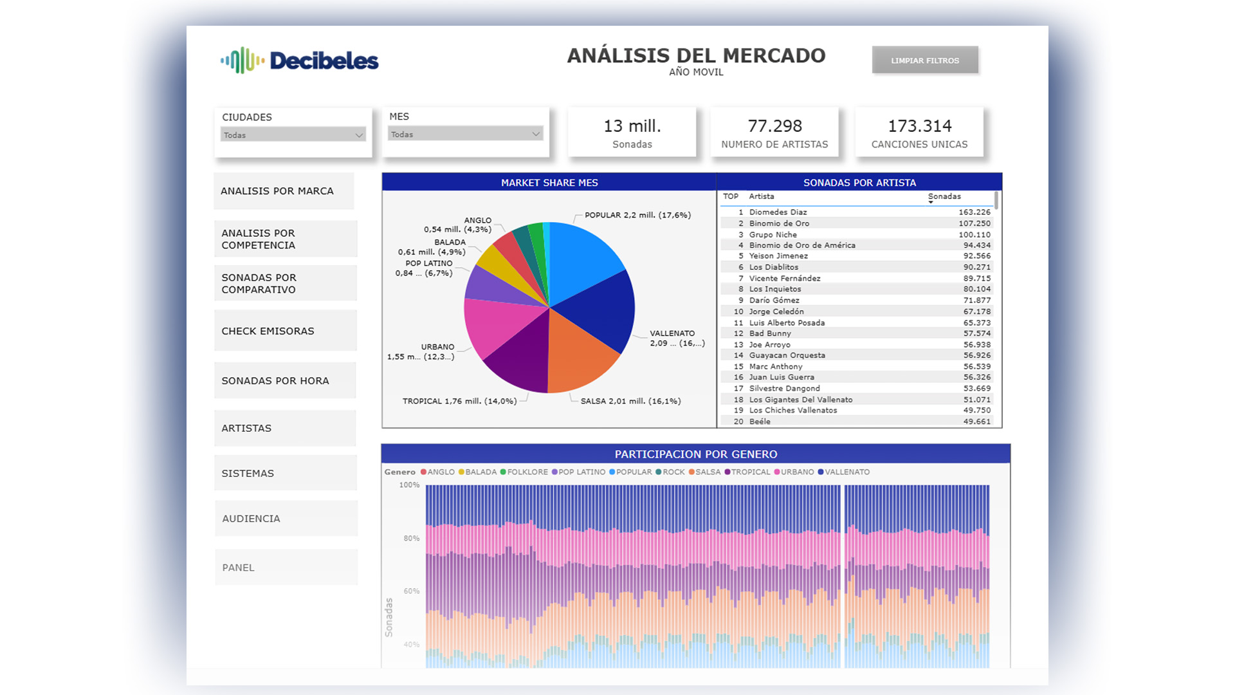Open ANALISIS POR MARCA page
This screenshot has width=1235, height=695.
click(x=284, y=191)
